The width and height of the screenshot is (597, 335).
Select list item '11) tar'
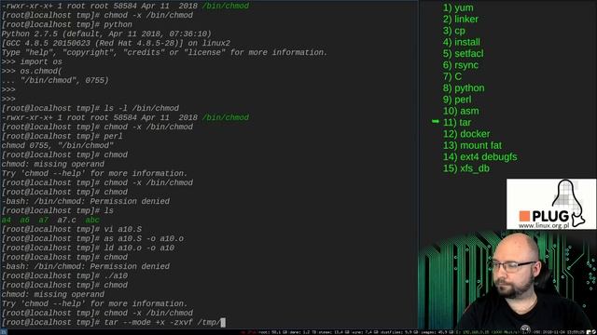[457, 122]
